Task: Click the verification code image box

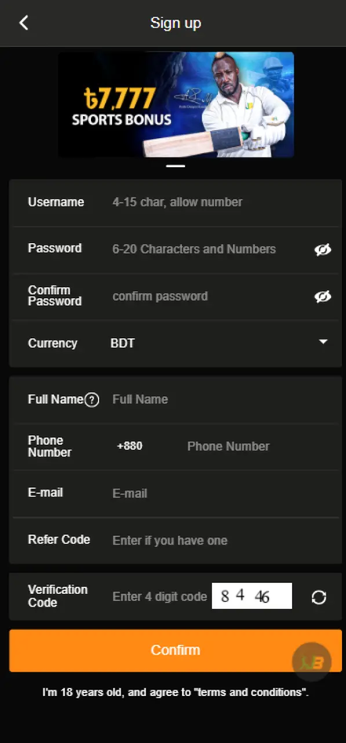Action: click(x=252, y=596)
